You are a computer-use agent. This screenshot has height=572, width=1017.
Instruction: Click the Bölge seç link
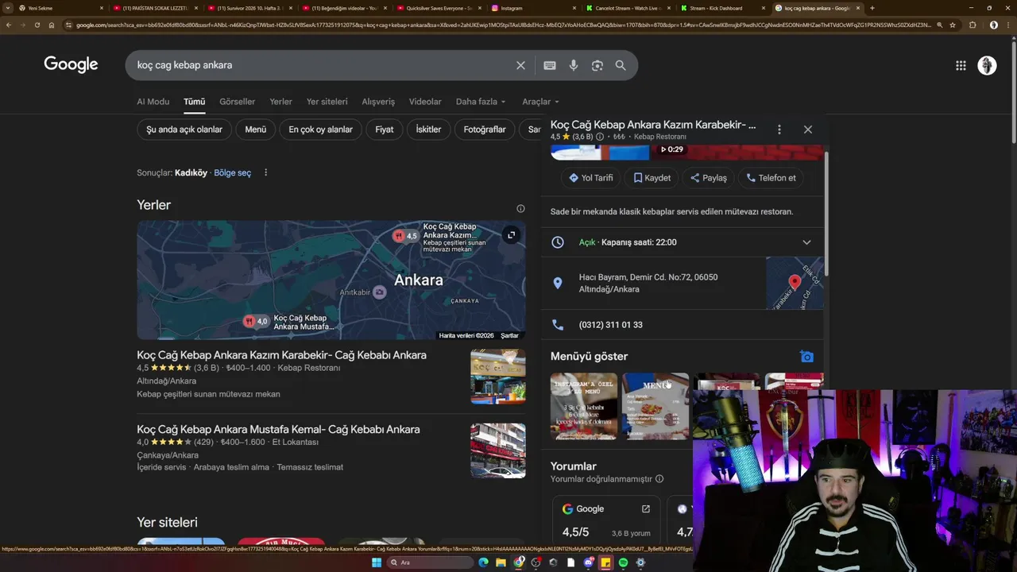click(x=232, y=172)
